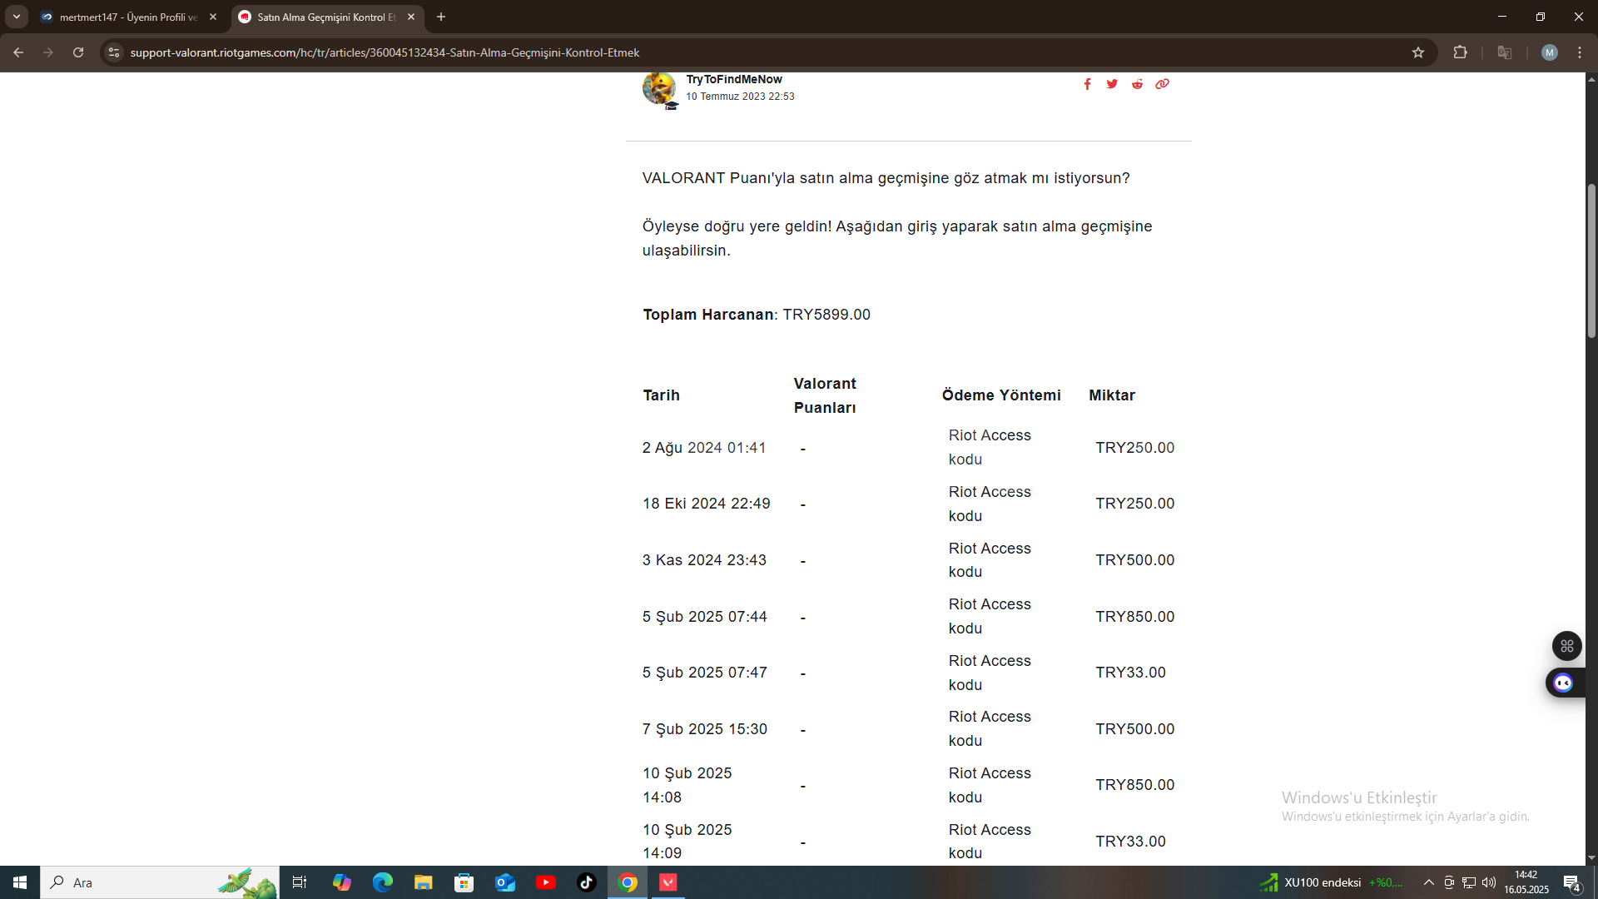The image size is (1598, 899).
Task: Click TRY33.00 amount for 5 Şub 07:47
Action: pos(1130,673)
